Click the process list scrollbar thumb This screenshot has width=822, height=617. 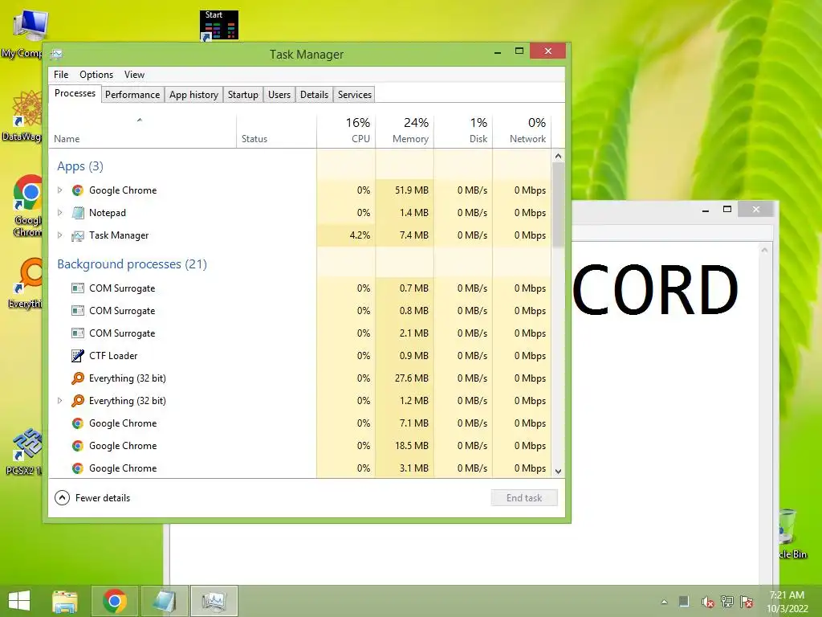pyautogui.click(x=559, y=205)
